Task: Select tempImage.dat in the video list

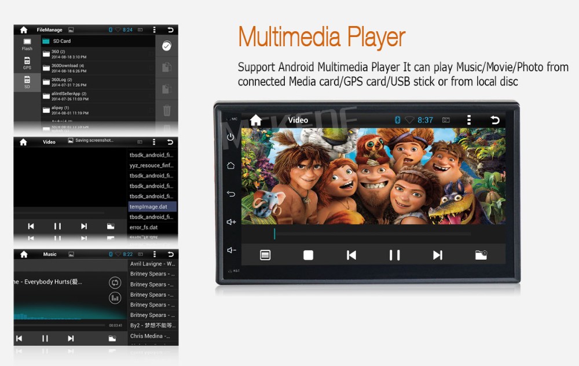Action: 152,206
